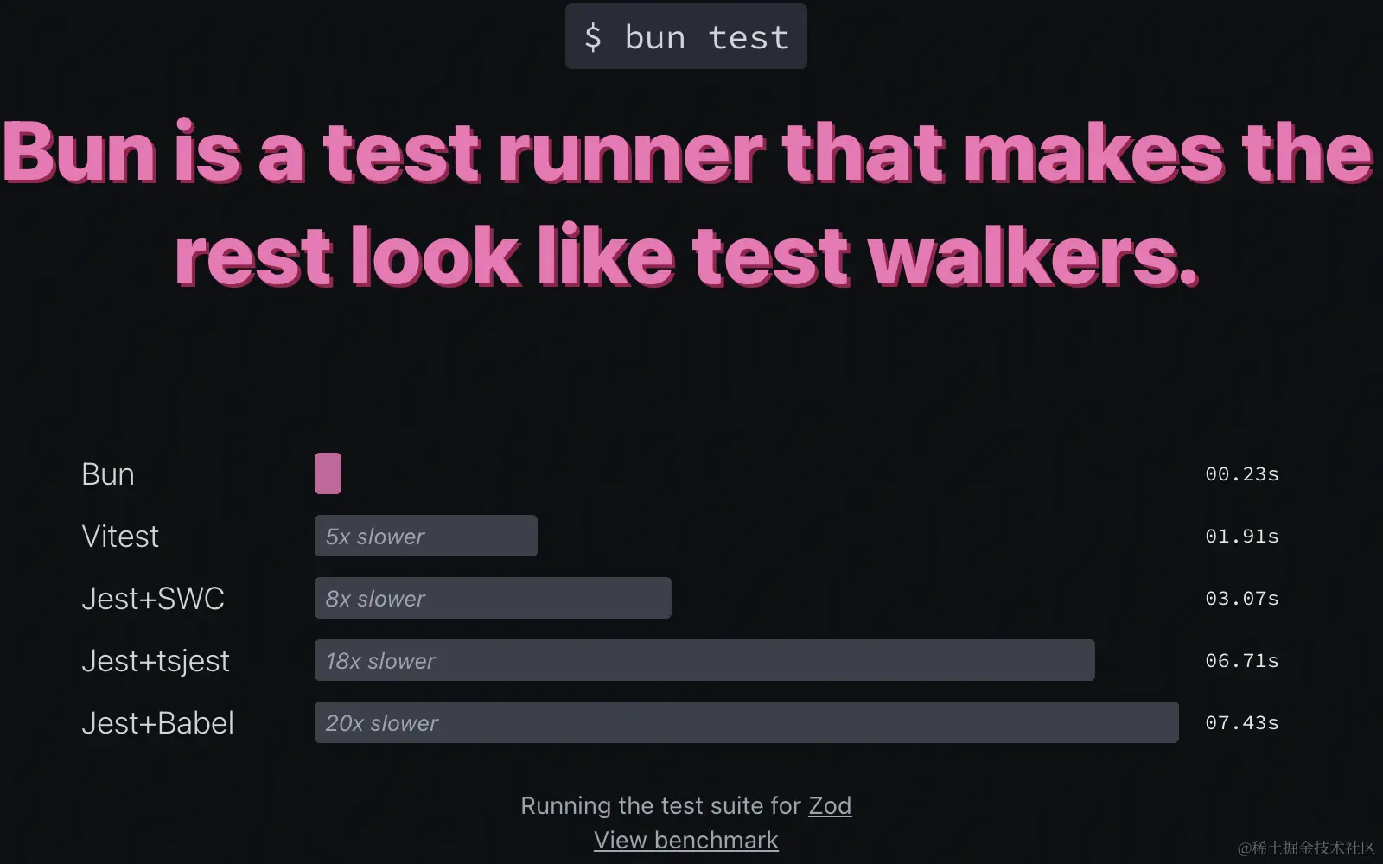Image resolution: width=1383 pixels, height=864 pixels.
Task: Click the 00.23s time value
Action: (1242, 474)
